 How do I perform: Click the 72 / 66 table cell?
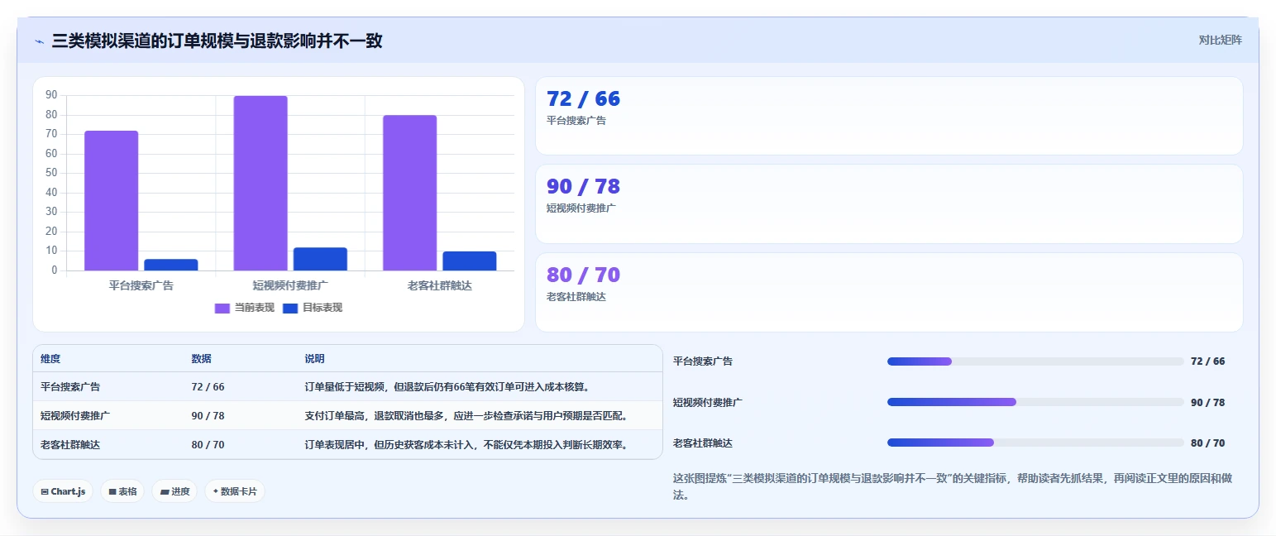[x=208, y=386]
